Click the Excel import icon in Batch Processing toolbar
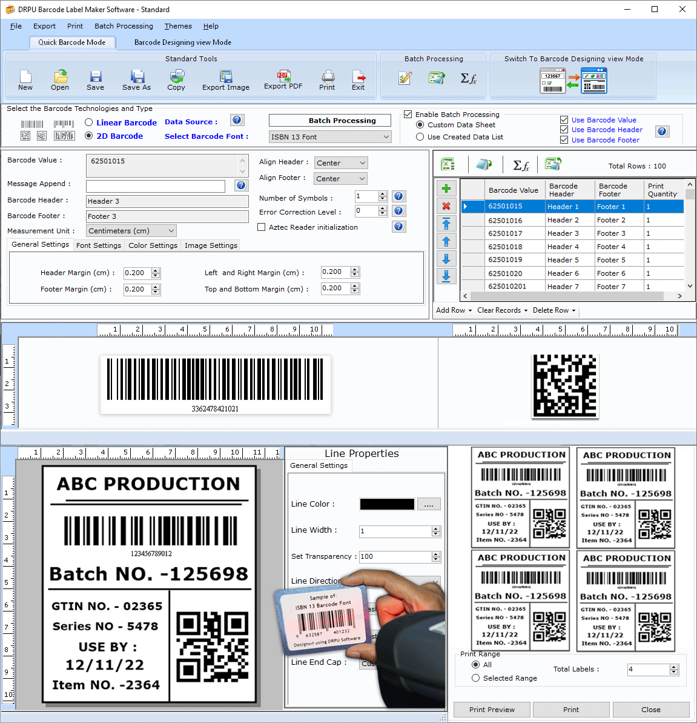The width and height of the screenshot is (697, 723). pyautogui.click(x=436, y=78)
